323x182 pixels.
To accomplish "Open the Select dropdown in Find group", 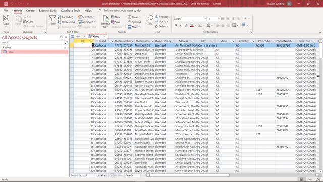I will pos(161,26).
